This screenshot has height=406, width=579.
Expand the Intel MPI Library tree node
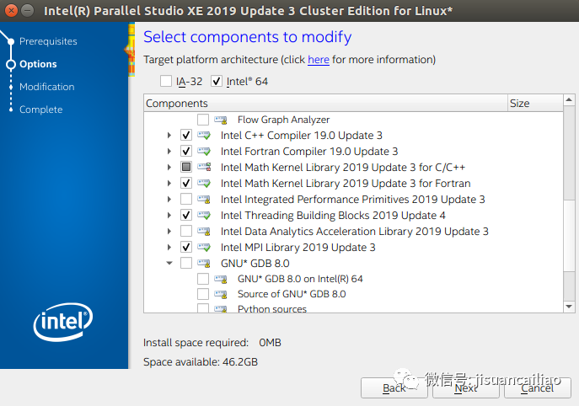[169, 248]
